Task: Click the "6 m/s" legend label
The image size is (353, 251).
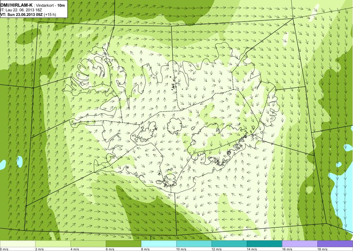Action: tap(110, 249)
